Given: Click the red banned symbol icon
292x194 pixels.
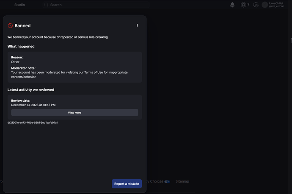Looking at the screenshot, I should tap(10, 26).
